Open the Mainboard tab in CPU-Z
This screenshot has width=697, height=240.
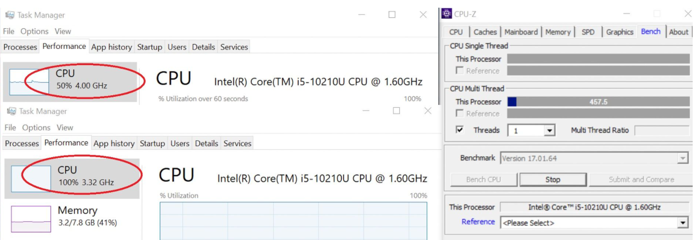tap(521, 32)
